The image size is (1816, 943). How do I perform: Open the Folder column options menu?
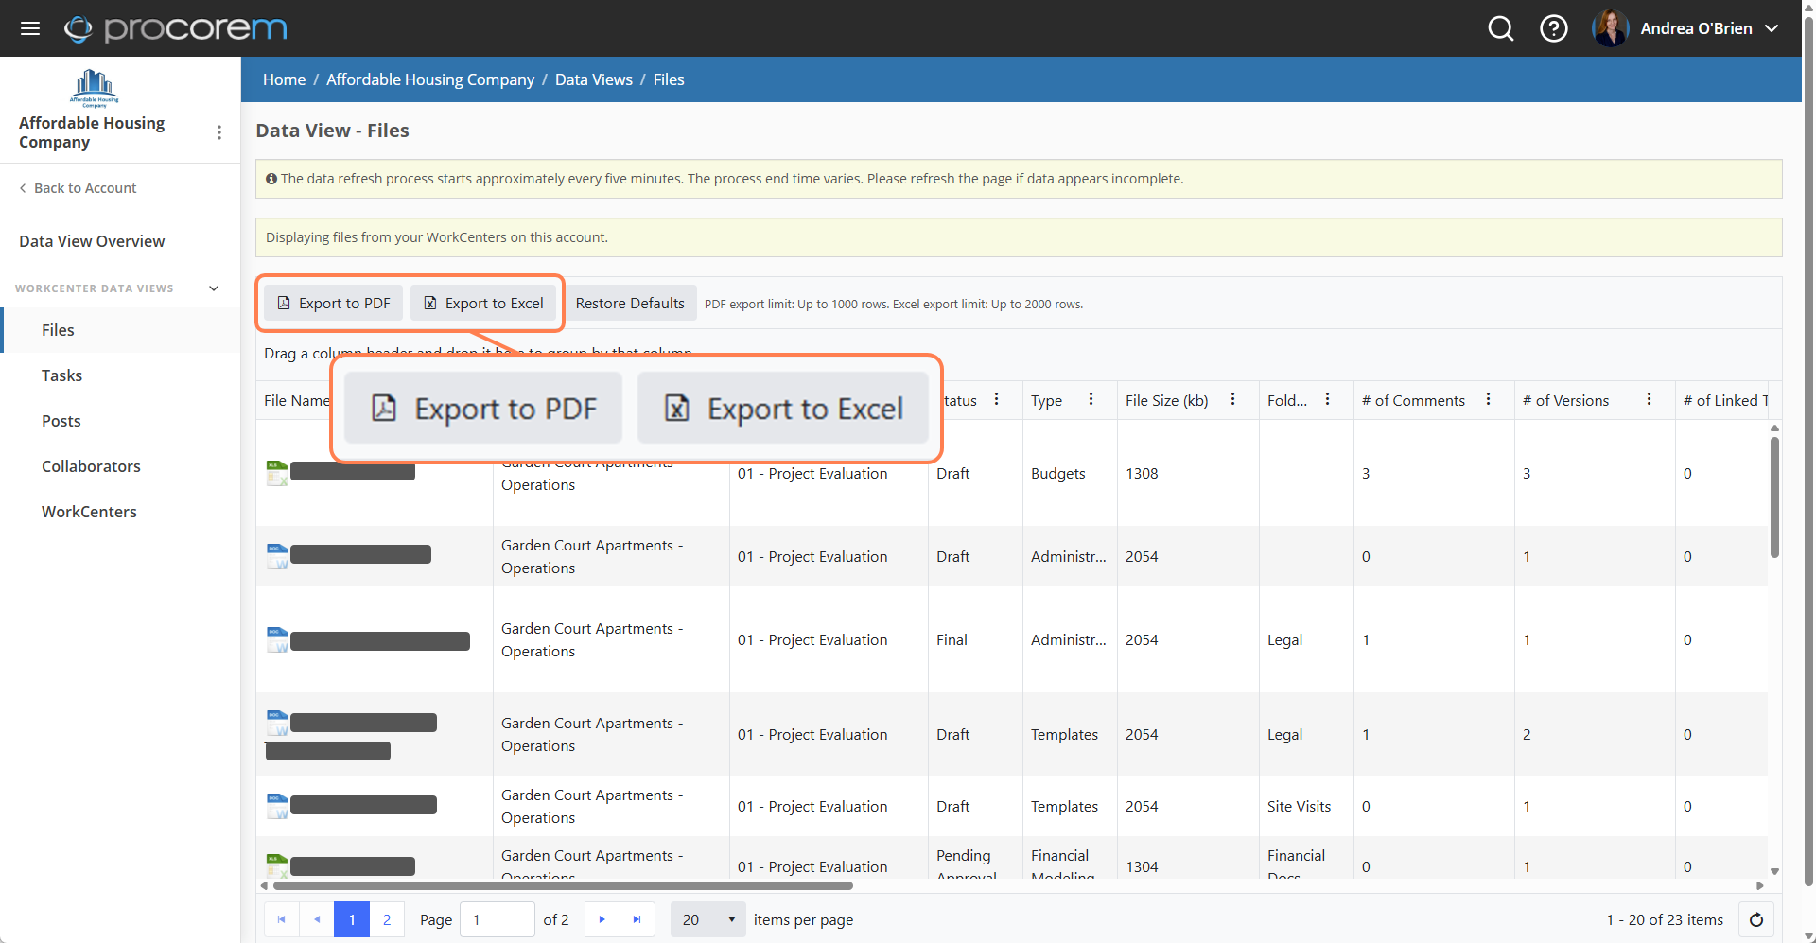(1327, 400)
